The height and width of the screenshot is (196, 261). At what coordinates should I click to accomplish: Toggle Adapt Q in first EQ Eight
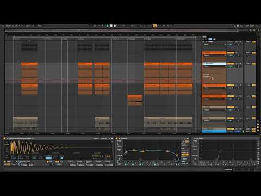pos(185,155)
